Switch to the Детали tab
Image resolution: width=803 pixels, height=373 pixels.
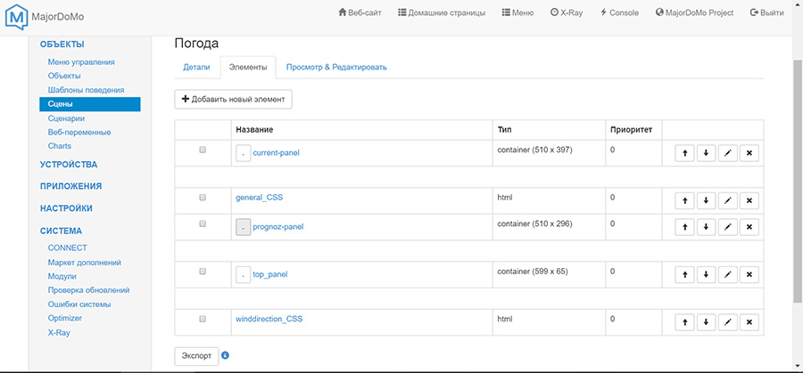[196, 67]
